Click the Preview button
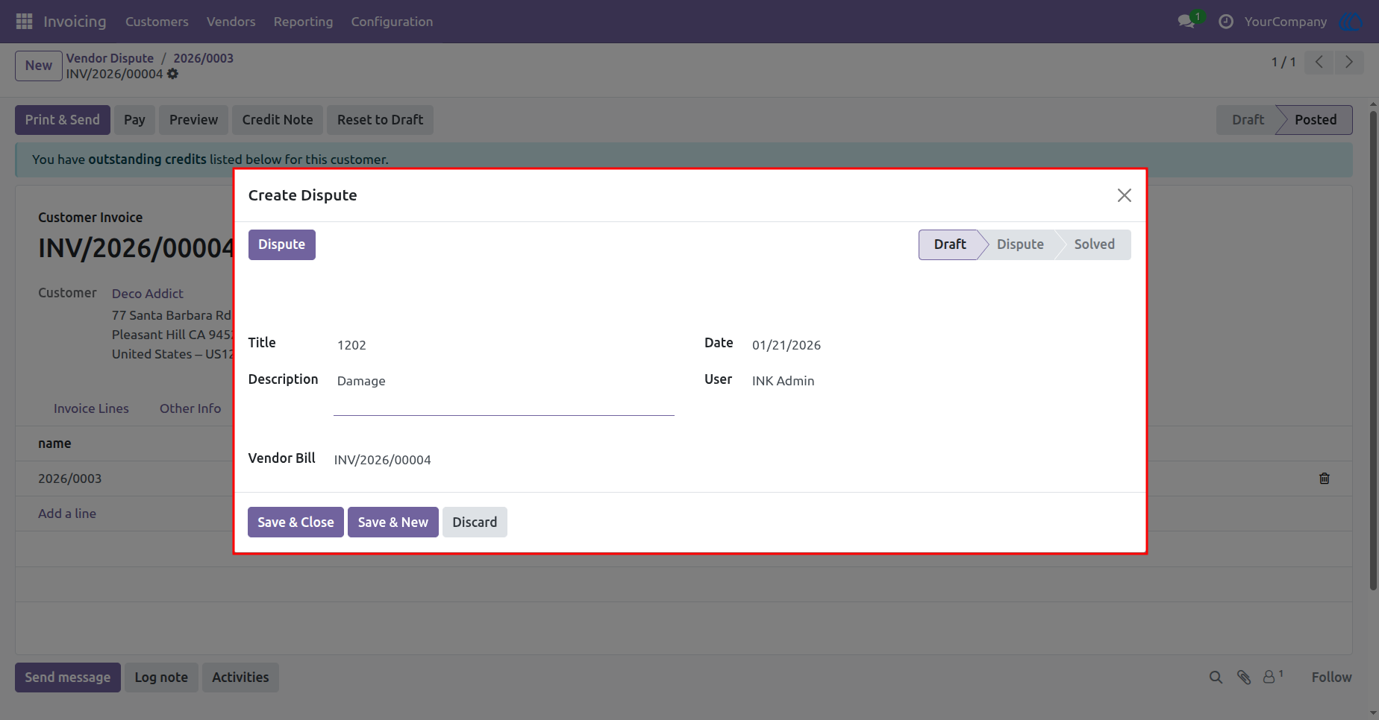1379x720 pixels. [193, 120]
